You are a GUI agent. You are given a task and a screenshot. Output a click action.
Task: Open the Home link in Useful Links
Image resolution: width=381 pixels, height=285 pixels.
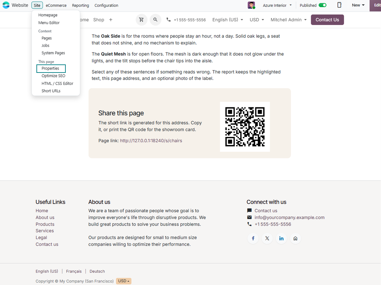(42, 211)
